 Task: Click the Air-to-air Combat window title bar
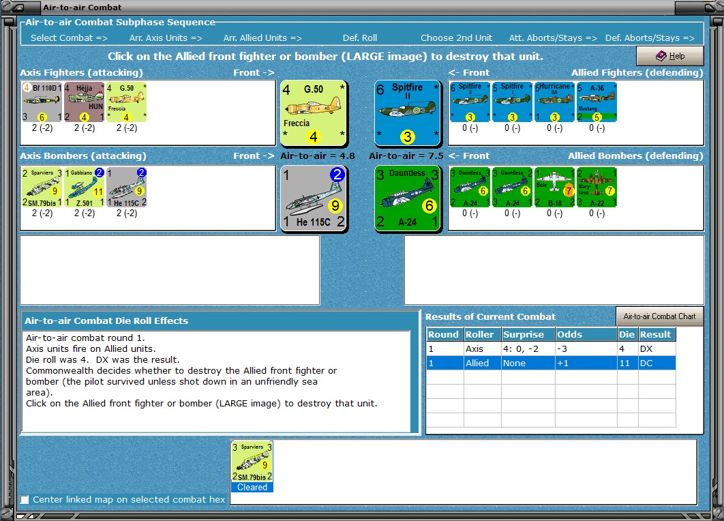click(362, 7)
